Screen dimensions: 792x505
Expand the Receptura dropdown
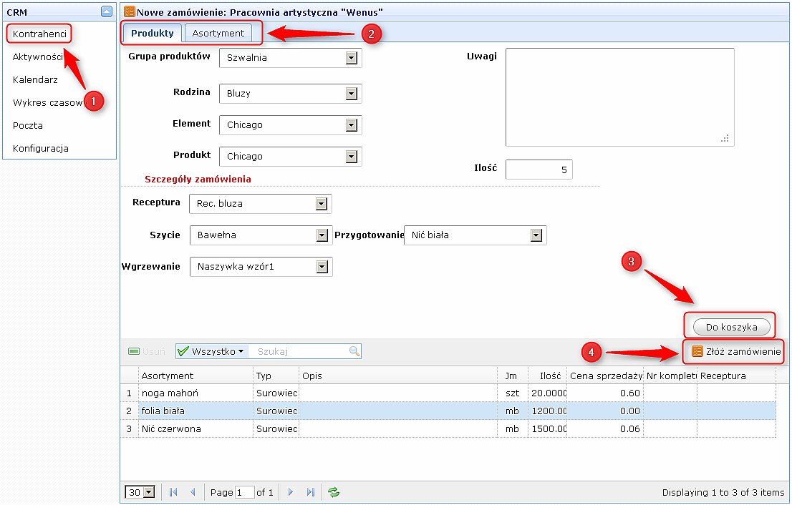click(x=321, y=204)
